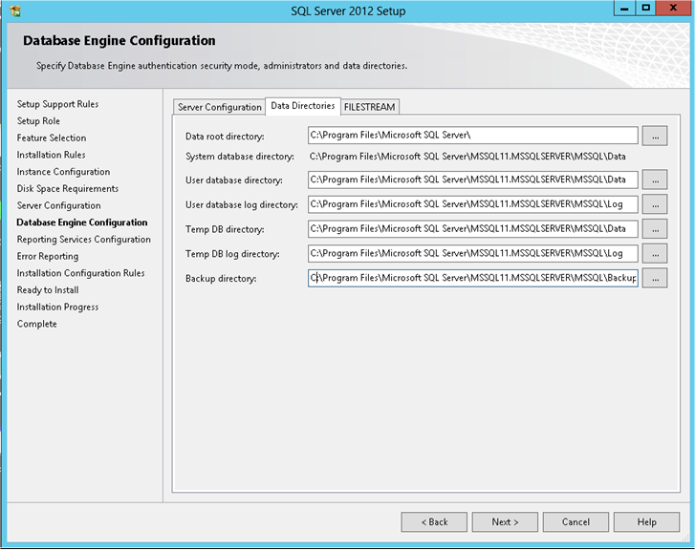Select Installation Progress step

57,307
